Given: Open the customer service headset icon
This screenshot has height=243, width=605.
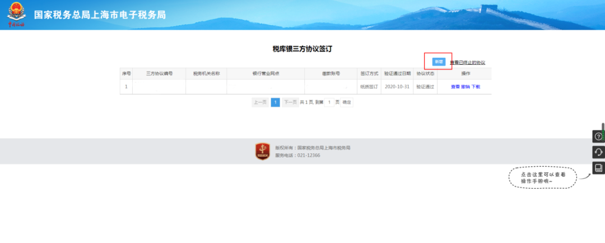Looking at the screenshot, I should (x=598, y=152).
